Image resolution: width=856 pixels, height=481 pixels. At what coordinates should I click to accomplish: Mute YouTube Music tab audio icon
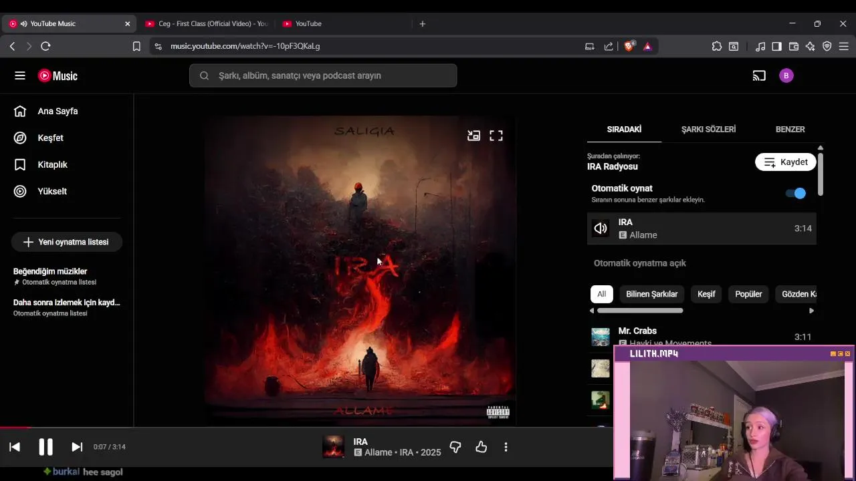[x=23, y=23]
